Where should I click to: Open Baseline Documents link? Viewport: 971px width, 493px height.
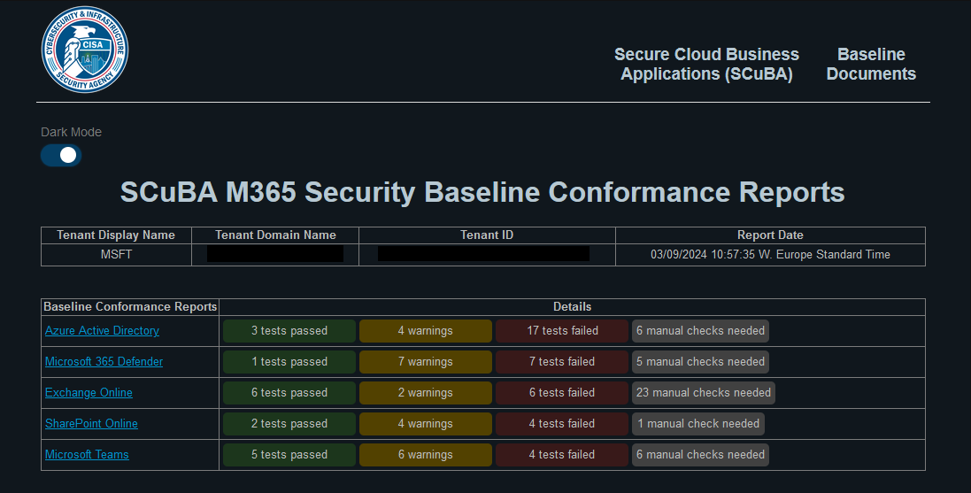[x=871, y=65]
